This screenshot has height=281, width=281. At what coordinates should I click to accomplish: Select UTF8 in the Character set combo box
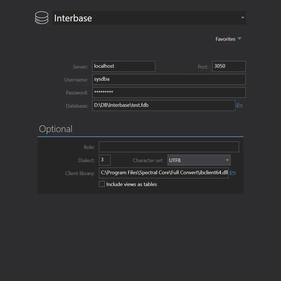click(199, 160)
